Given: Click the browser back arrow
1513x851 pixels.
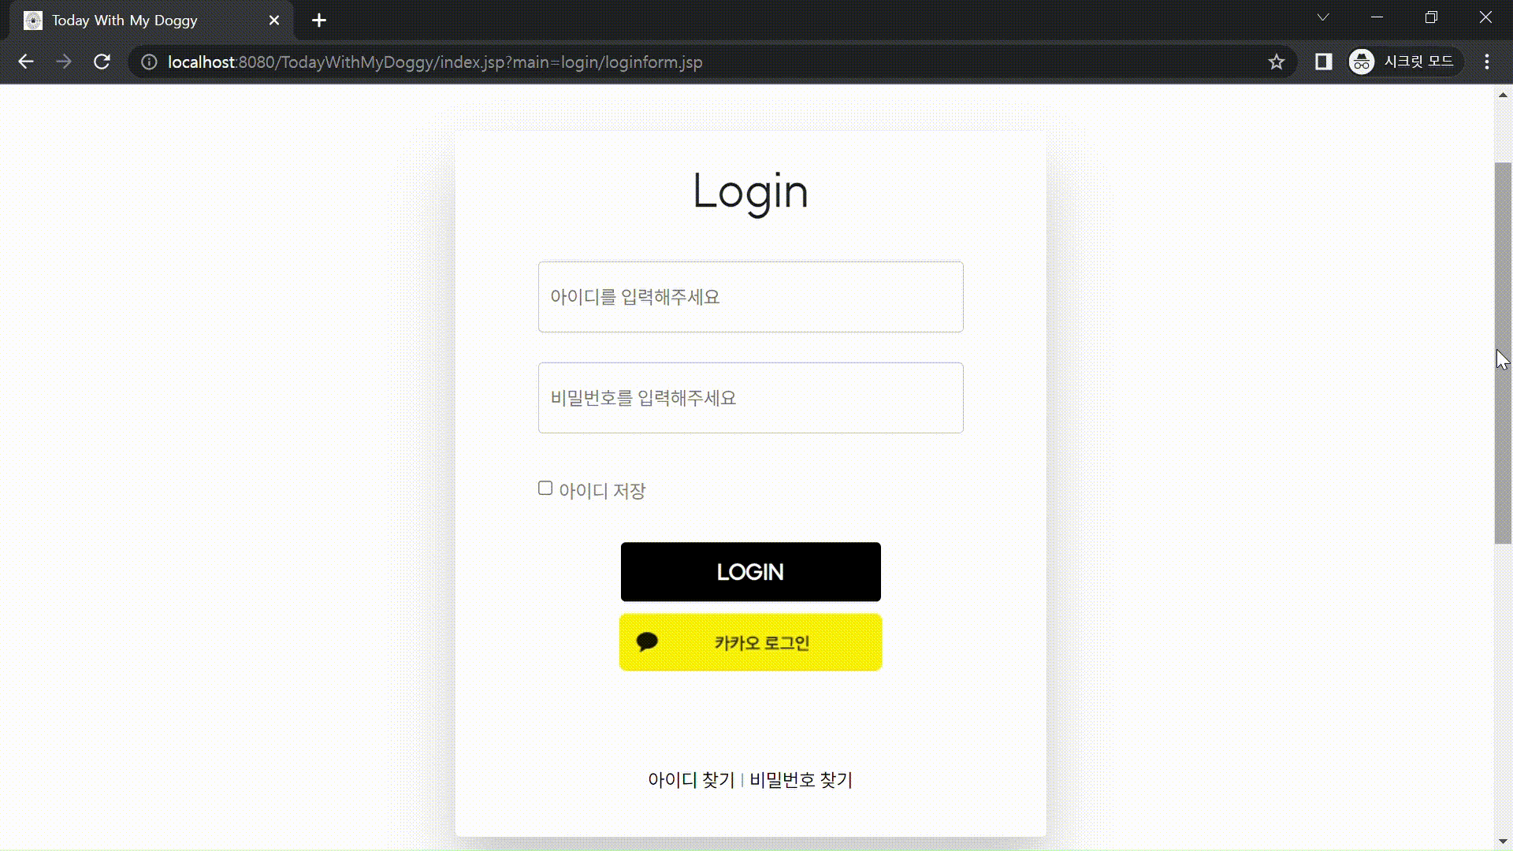Looking at the screenshot, I should tap(26, 61).
